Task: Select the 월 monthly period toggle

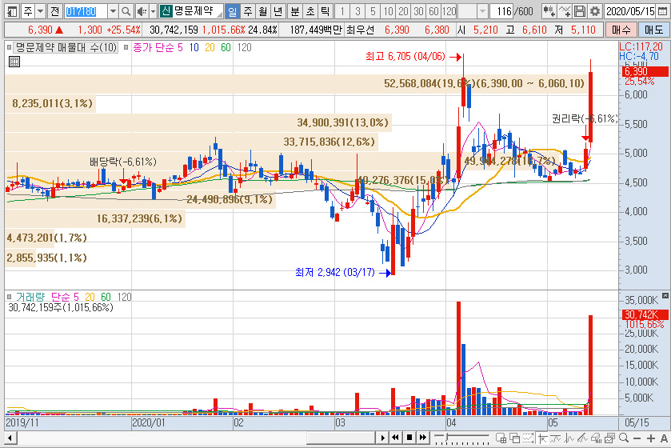Action: point(263,11)
